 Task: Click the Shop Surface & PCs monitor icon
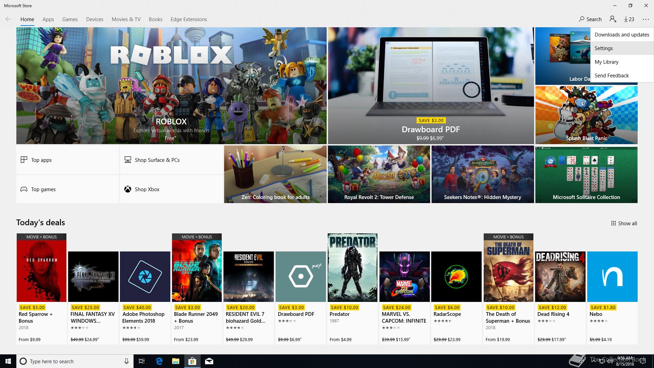(x=128, y=160)
